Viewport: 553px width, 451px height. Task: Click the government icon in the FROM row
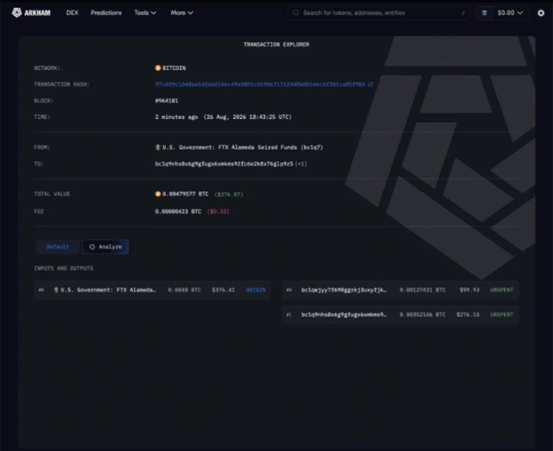coord(158,147)
